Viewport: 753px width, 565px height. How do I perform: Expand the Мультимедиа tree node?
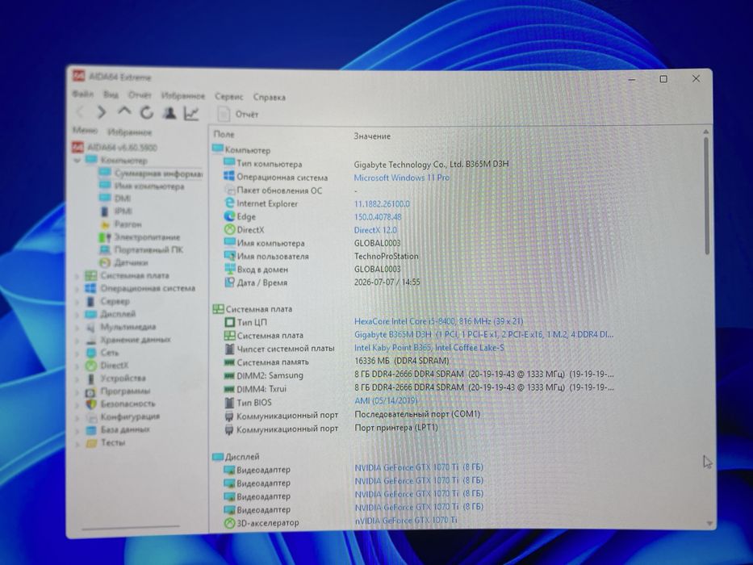pos(77,328)
